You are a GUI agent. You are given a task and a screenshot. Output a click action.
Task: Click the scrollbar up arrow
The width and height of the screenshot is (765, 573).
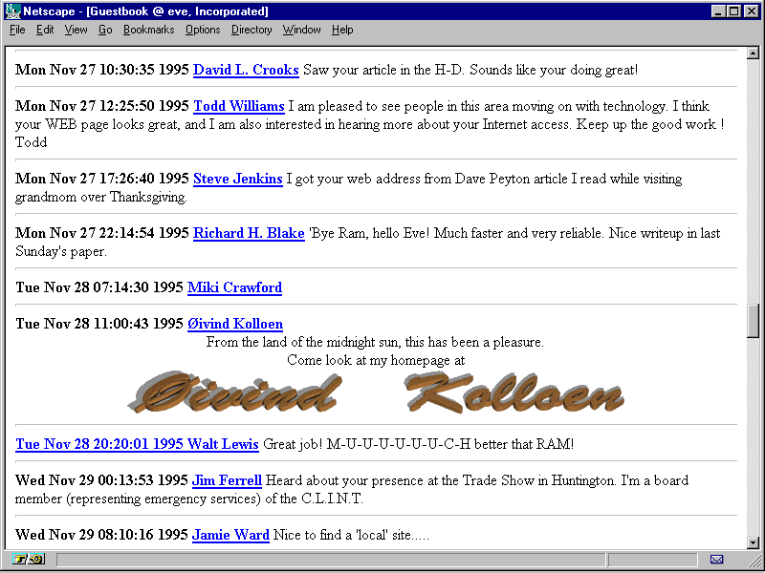tap(754, 55)
